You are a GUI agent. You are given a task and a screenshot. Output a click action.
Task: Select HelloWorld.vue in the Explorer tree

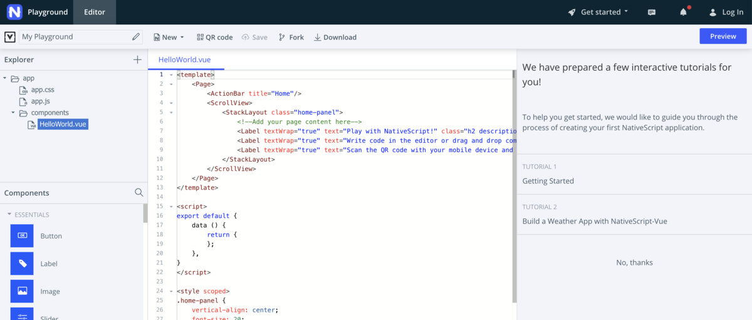coord(62,124)
